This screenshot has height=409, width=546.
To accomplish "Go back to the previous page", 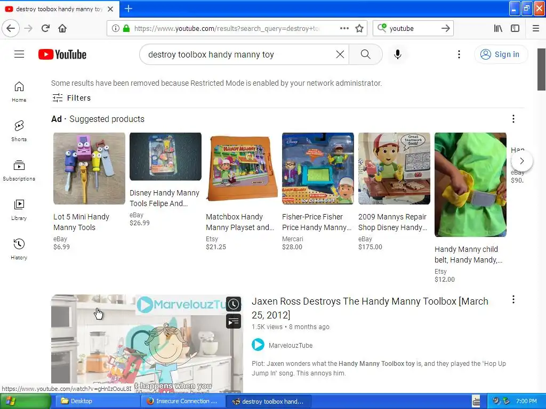I will tap(11, 28).
